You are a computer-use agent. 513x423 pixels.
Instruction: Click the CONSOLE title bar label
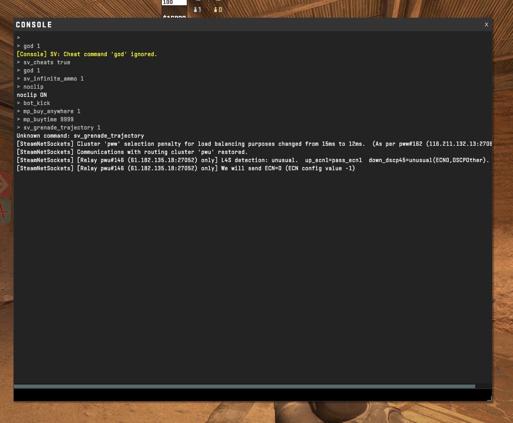[34, 25]
